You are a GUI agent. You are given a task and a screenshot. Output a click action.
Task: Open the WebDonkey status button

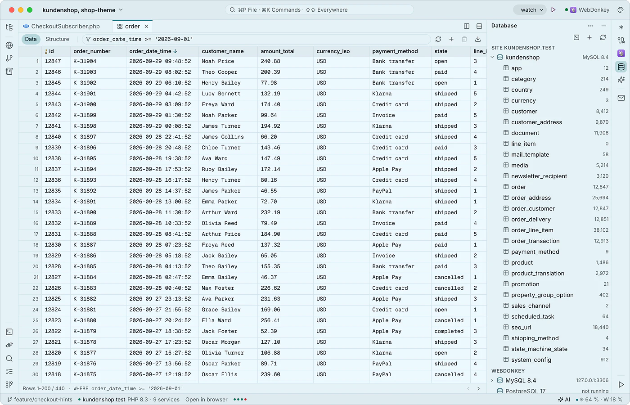tap(587, 10)
